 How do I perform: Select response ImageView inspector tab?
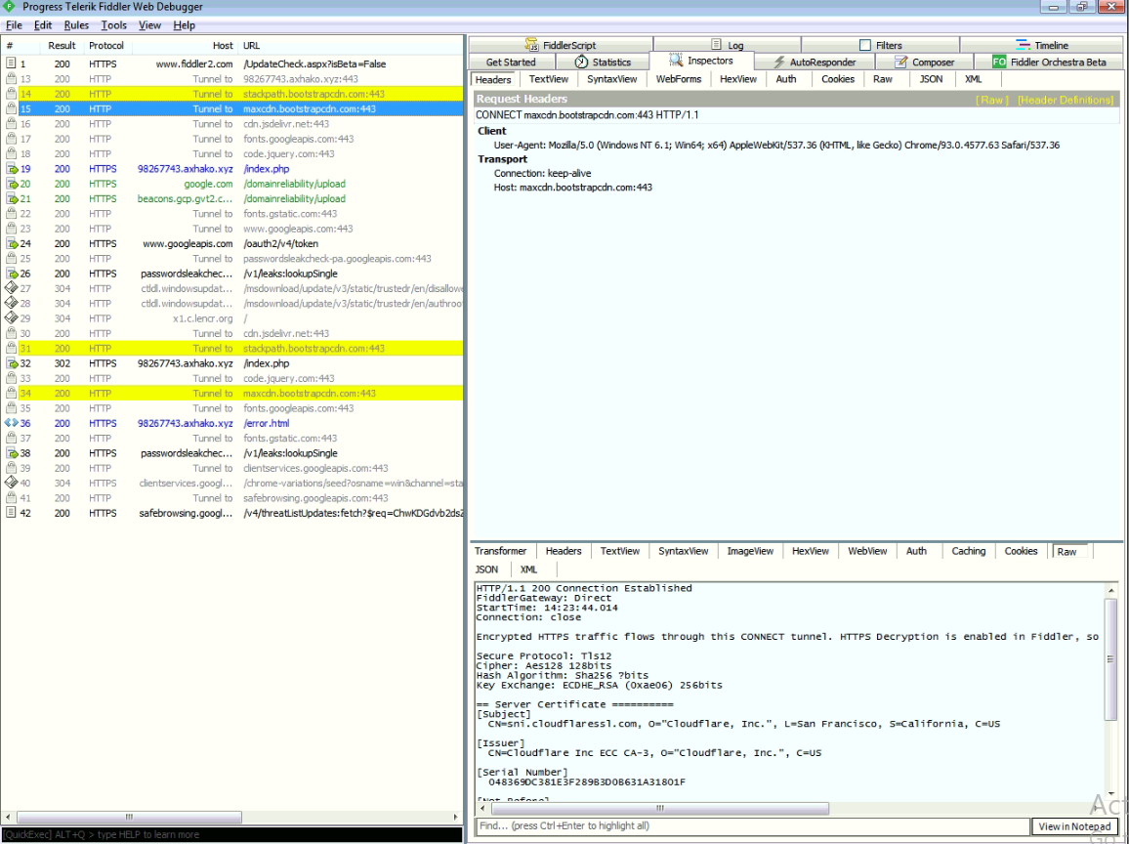(x=749, y=551)
